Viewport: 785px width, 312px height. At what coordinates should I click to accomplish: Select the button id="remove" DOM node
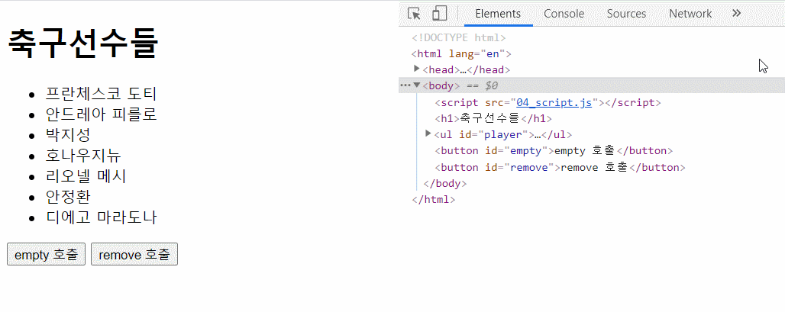pyautogui.click(x=560, y=168)
